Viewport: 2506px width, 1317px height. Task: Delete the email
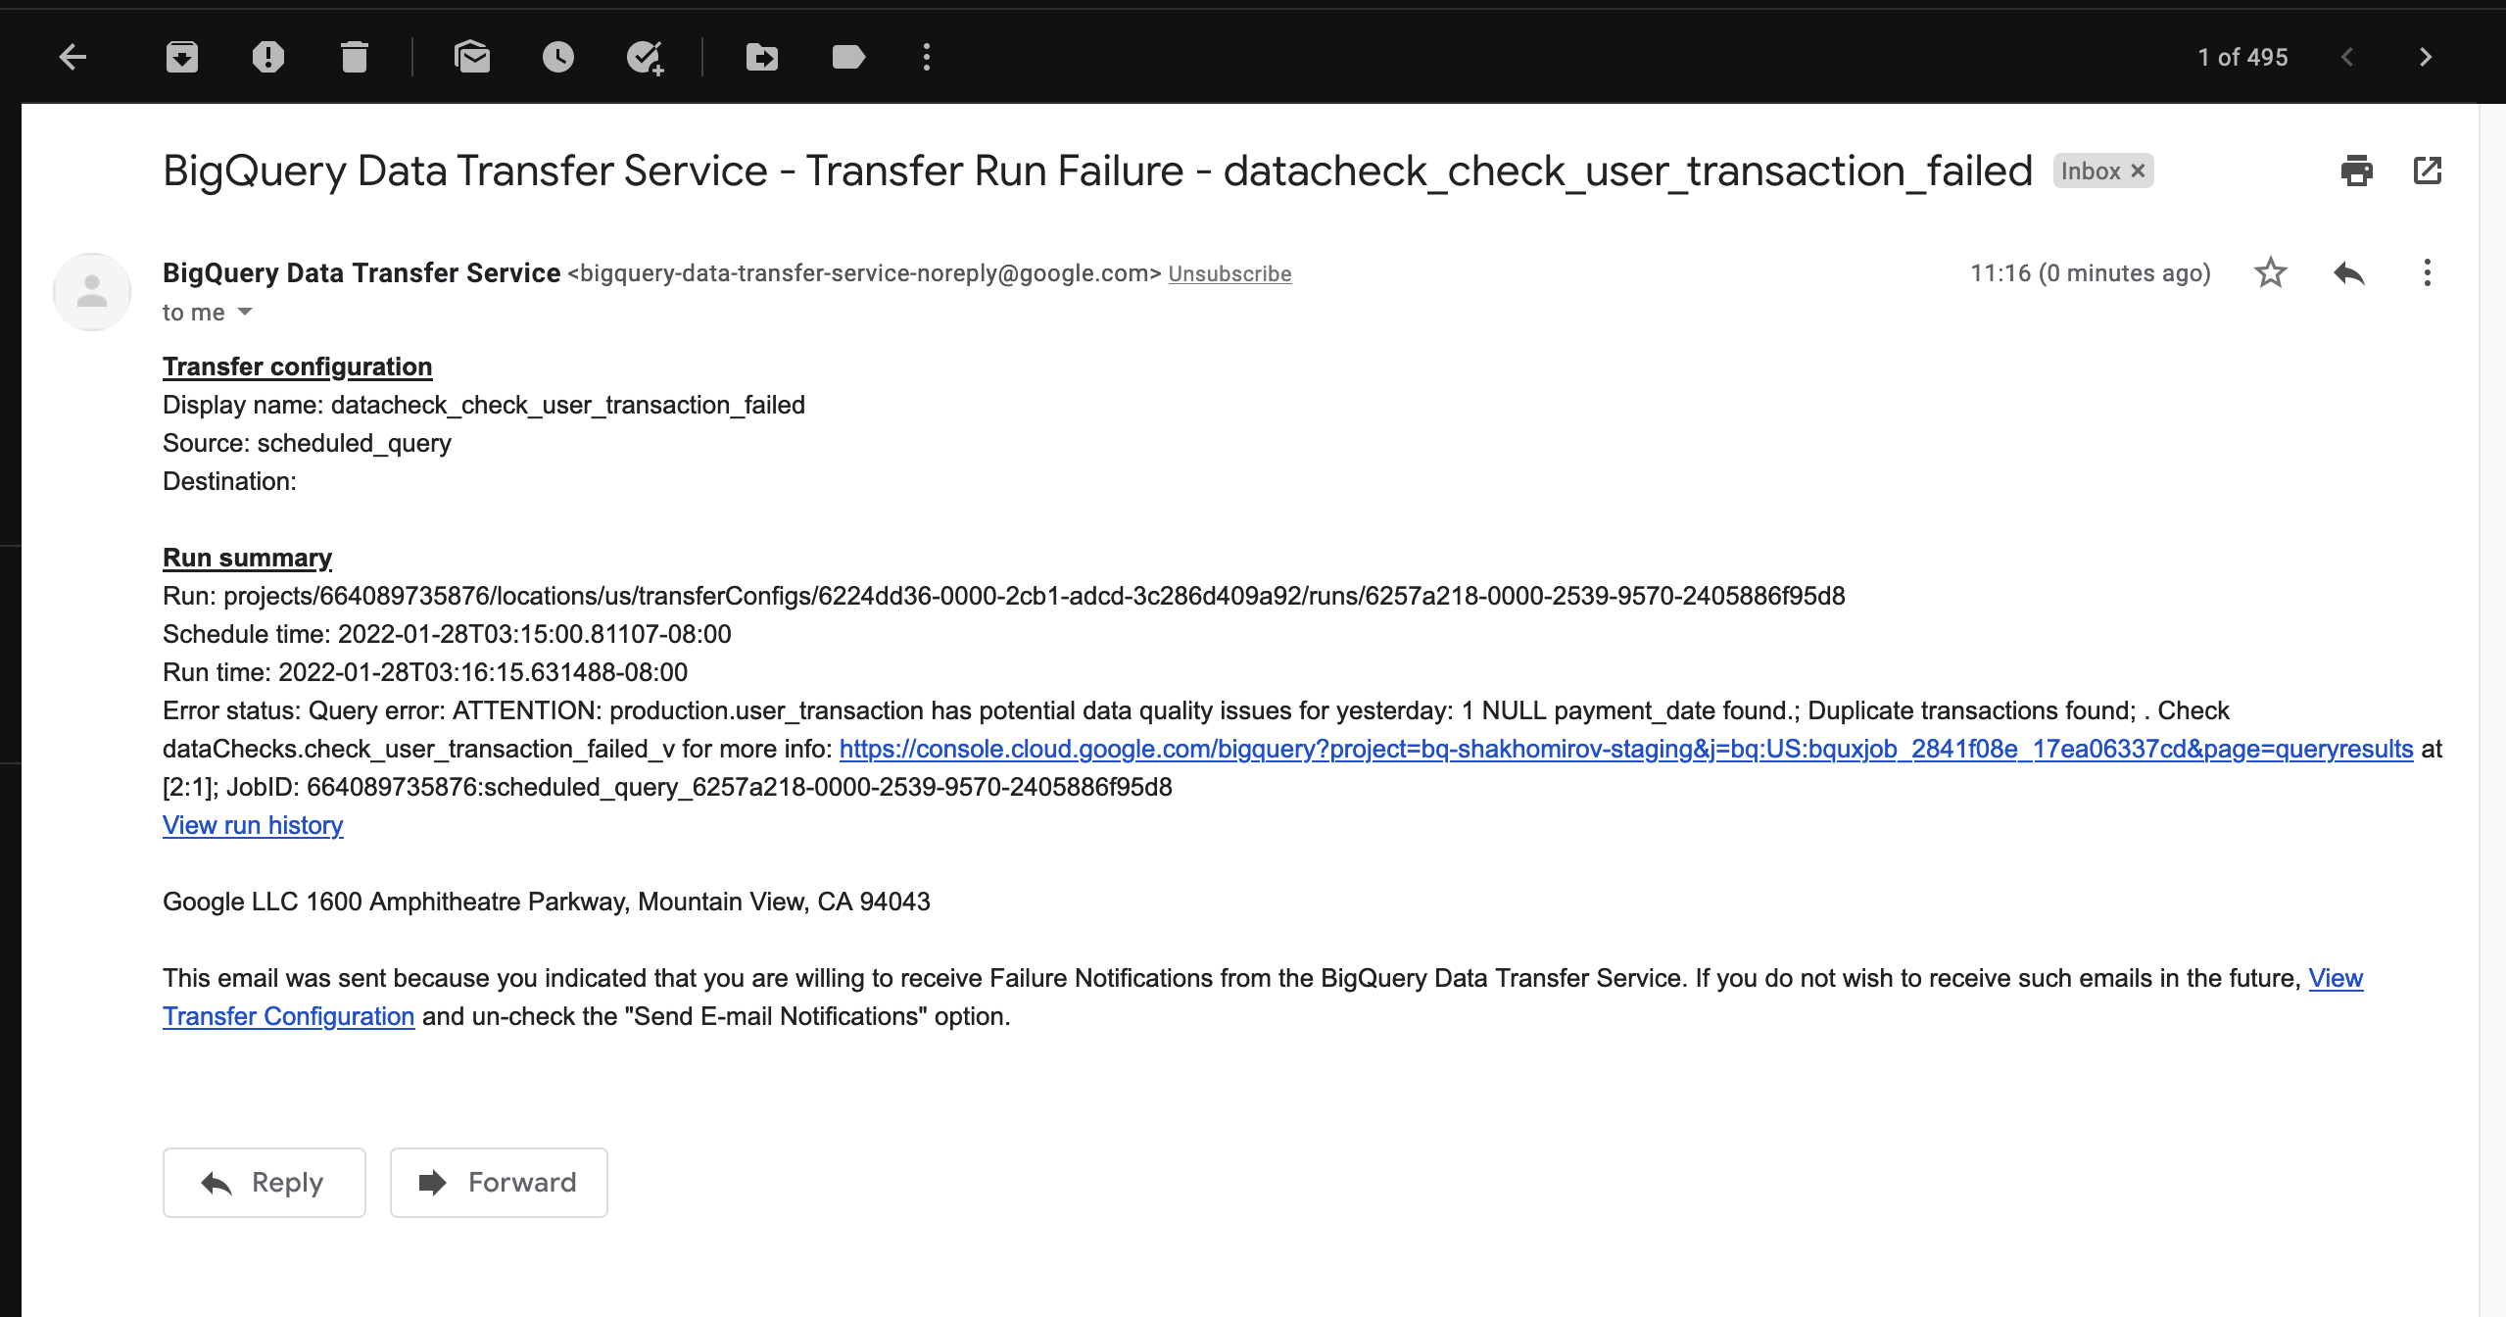tap(355, 56)
